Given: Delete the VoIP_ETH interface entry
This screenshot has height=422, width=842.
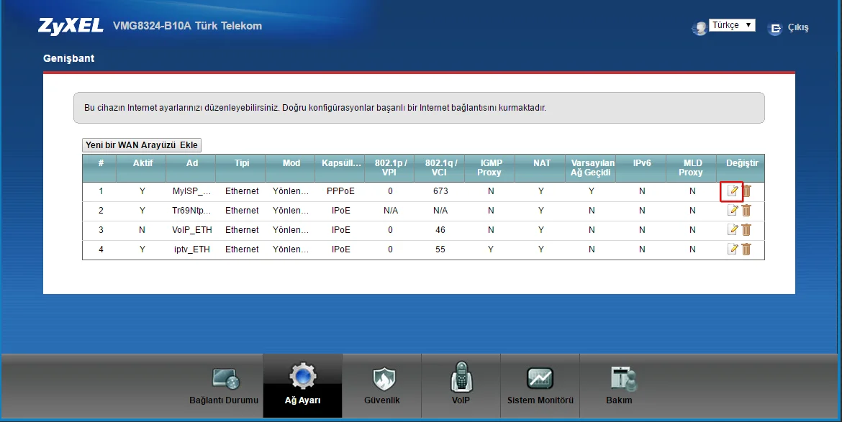Looking at the screenshot, I should pyautogui.click(x=746, y=230).
